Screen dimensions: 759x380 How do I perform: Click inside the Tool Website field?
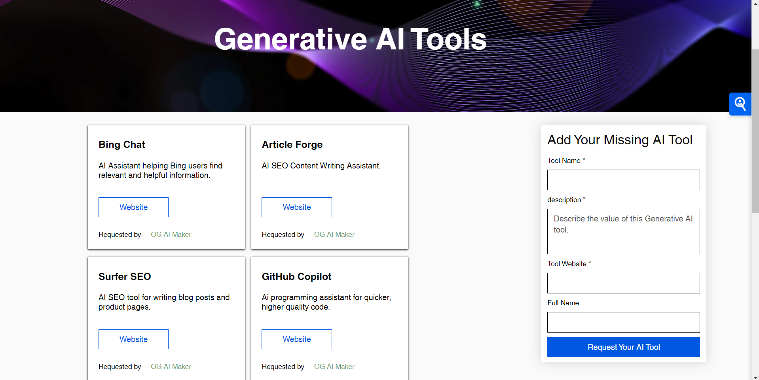pyautogui.click(x=623, y=283)
